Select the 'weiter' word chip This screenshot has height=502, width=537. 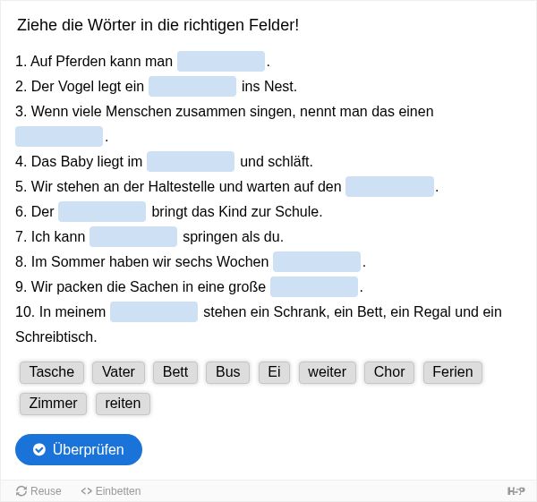327,372
